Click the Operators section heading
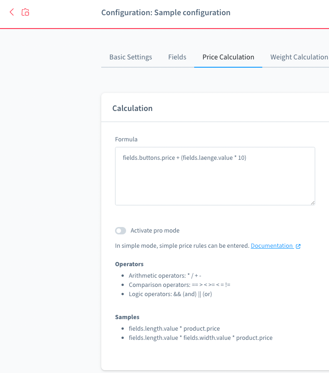This screenshot has height=373, width=329. pyautogui.click(x=129, y=264)
